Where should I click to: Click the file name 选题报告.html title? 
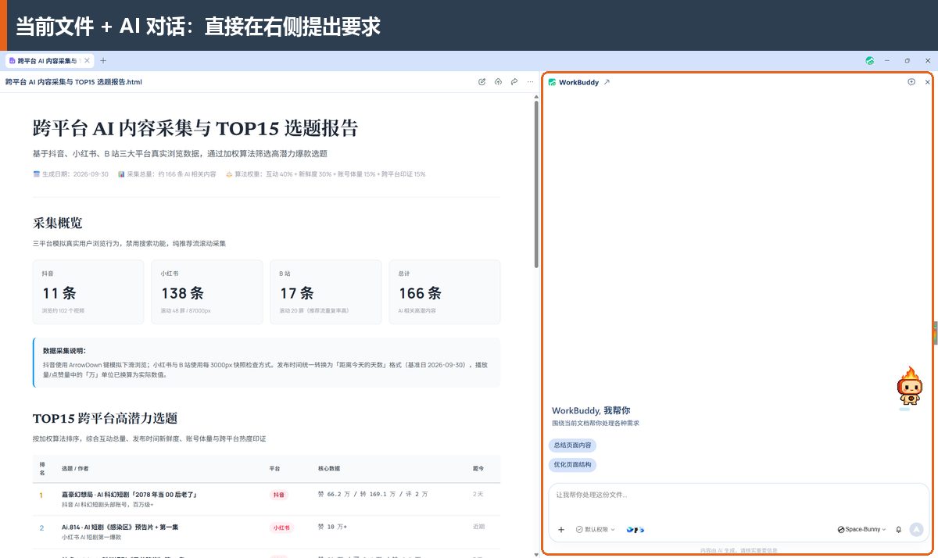pos(73,82)
